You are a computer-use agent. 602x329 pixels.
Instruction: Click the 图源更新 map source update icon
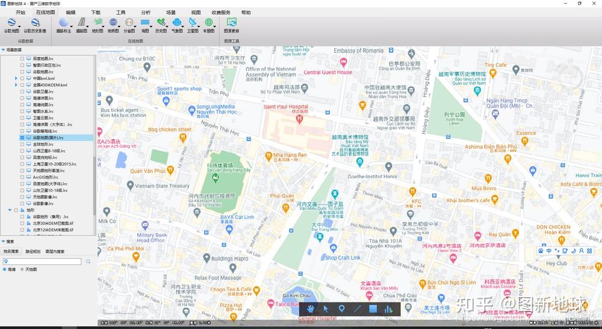click(x=232, y=22)
